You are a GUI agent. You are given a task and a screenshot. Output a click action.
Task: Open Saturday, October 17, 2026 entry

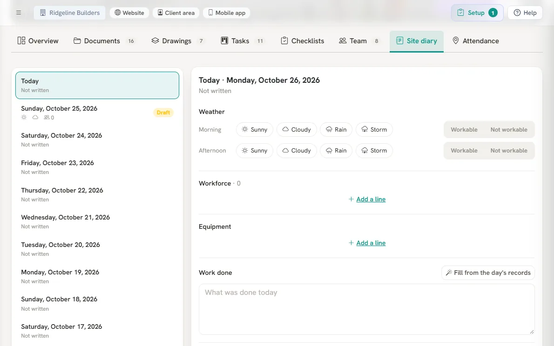coord(97,331)
